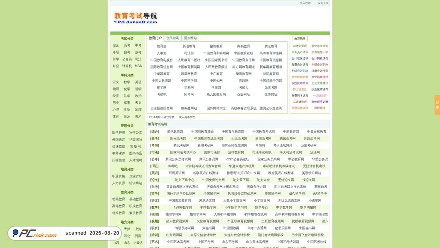The image size is (440, 248).
Task: Open the 太原立信会计学校 link
Action: point(203,235)
